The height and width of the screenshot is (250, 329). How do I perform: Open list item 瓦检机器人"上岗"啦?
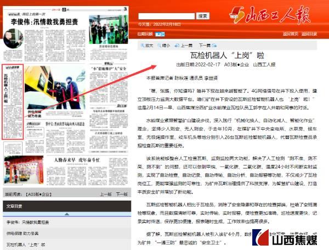(x=26, y=245)
